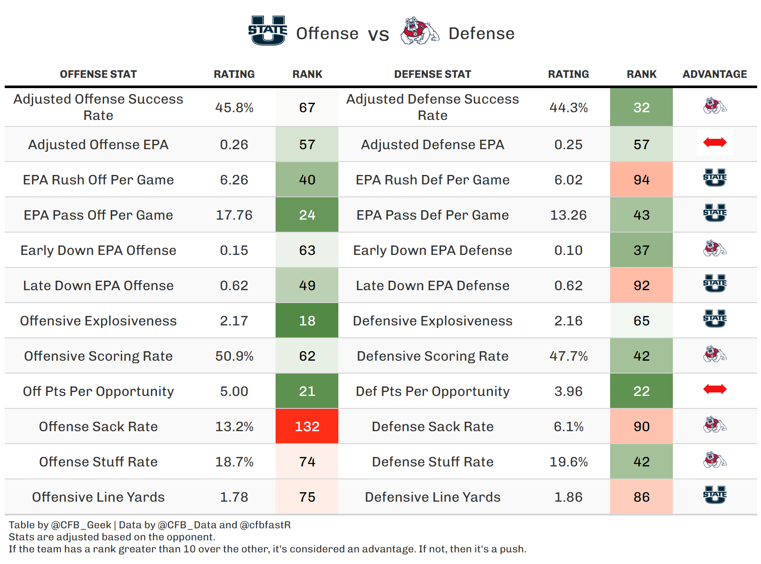Click the Offensive Scoring Rate stat label
This screenshot has height=564, width=761.
(98, 356)
